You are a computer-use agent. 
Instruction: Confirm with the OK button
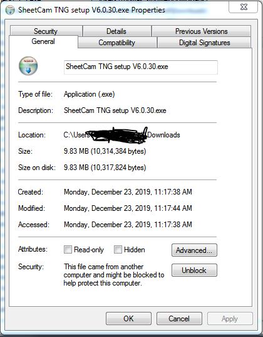point(128,319)
